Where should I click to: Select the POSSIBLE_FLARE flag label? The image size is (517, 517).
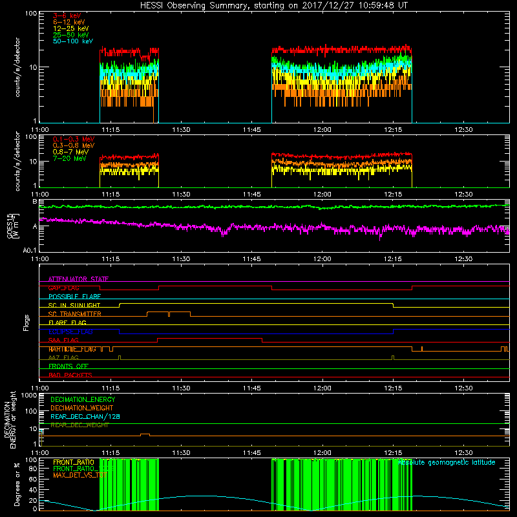(74, 297)
